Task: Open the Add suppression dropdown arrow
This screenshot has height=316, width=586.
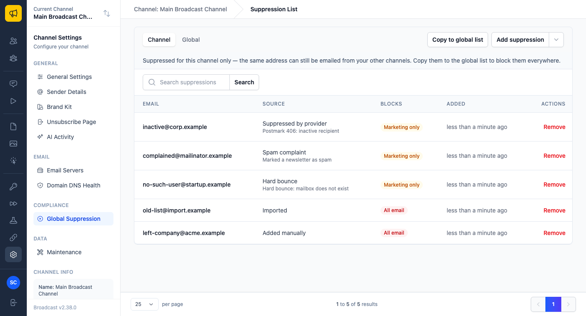Action: pyautogui.click(x=556, y=40)
